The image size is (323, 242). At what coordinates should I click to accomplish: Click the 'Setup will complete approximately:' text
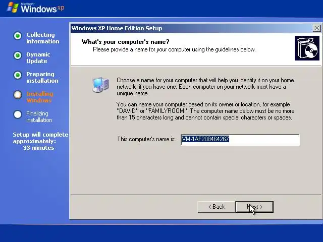pyautogui.click(x=40, y=138)
